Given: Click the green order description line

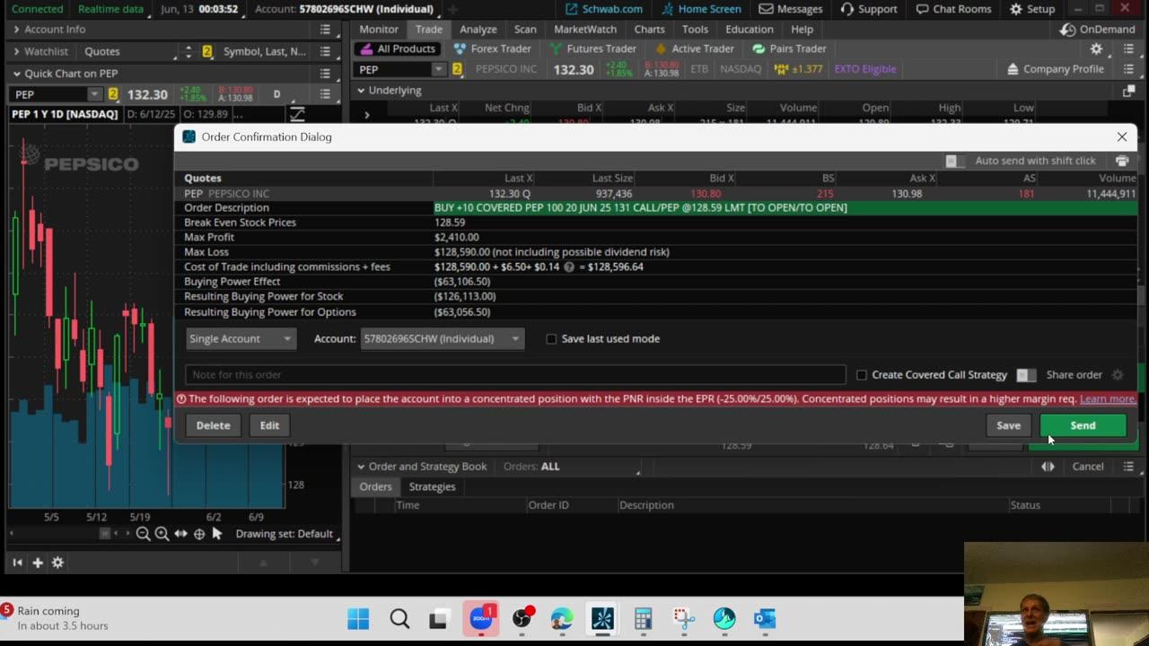Looking at the screenshot, I should [785, 208].
